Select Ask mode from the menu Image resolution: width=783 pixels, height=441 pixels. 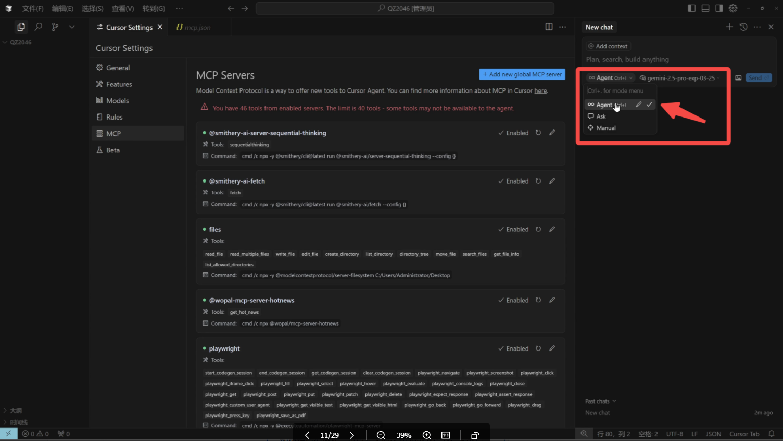[x=601, y=116]
